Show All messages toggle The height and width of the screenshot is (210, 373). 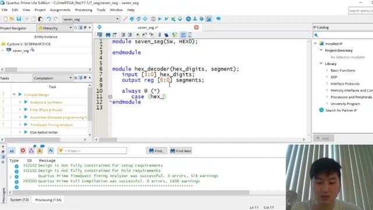click(12, 151)
